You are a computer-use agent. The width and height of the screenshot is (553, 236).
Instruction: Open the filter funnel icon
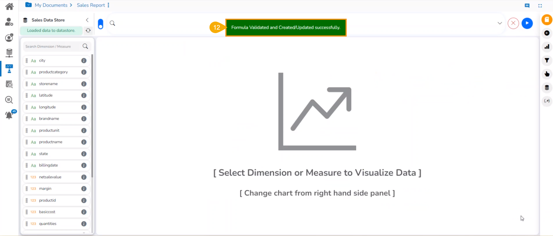[547, 60]
